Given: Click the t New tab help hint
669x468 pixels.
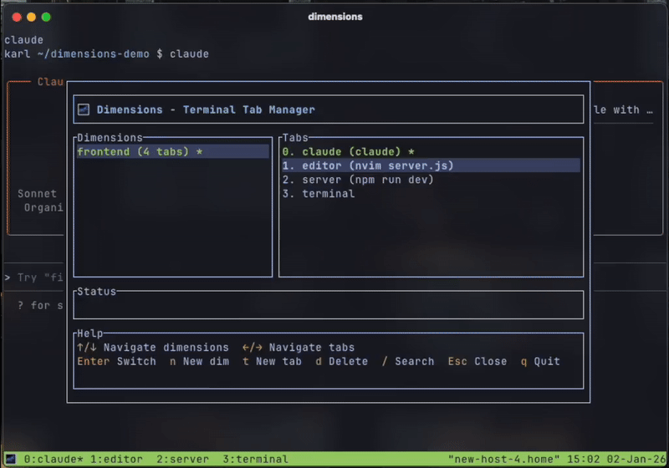Looking at the screenshot, I should (272, 361).
